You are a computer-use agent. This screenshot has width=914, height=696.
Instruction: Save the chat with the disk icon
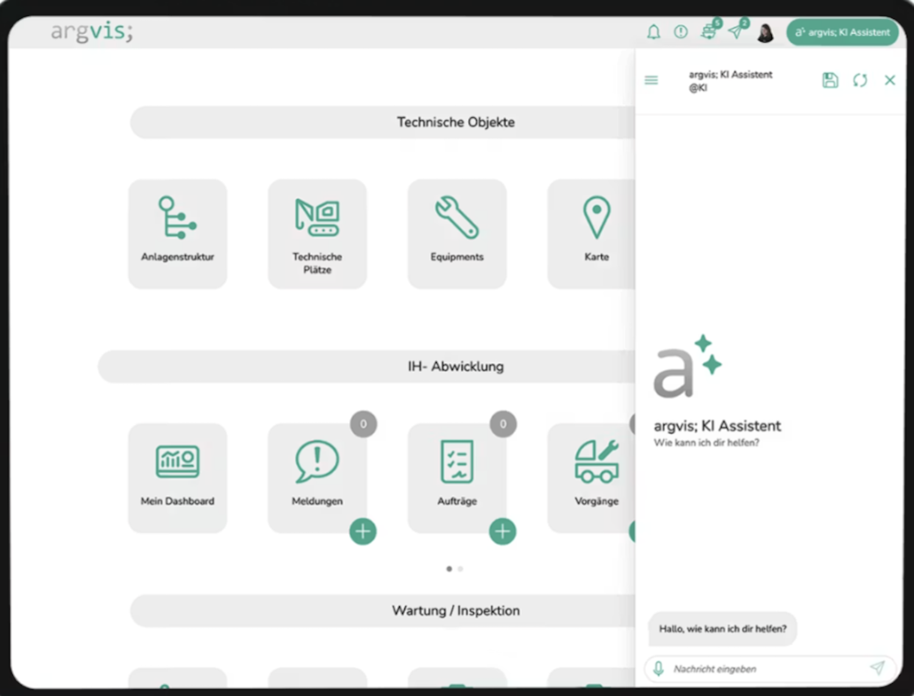[x=830, y=80]
